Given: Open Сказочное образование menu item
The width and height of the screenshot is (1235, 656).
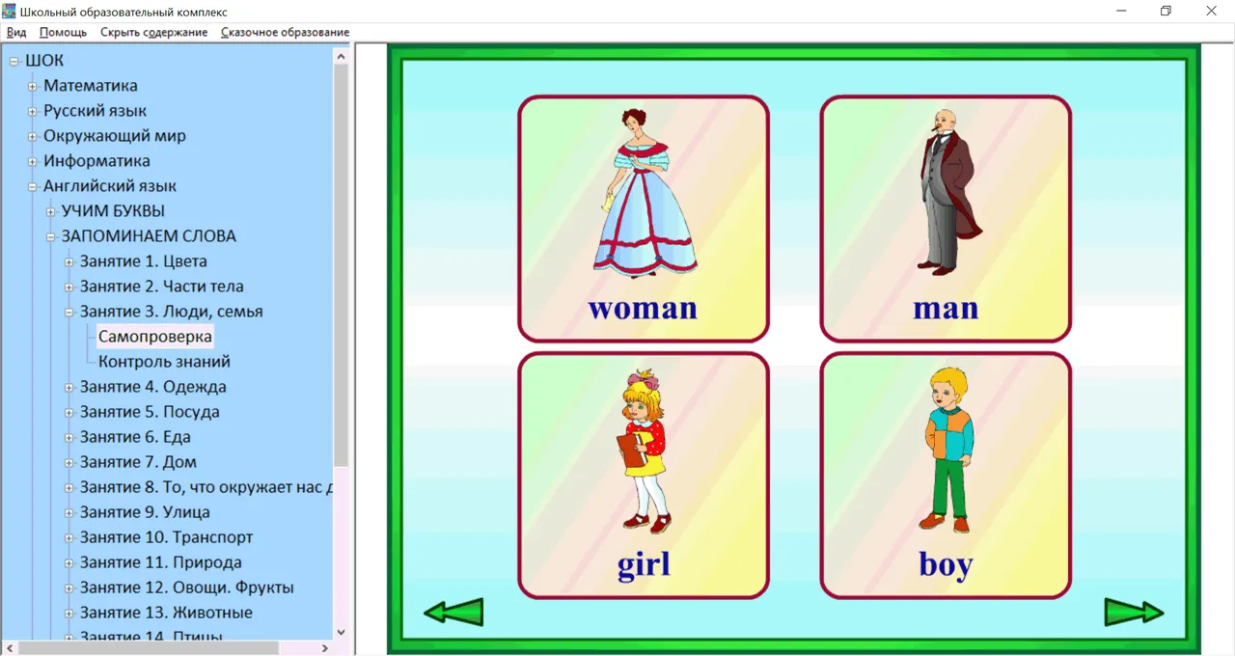Looking at the screenshot, I should [x=285, y=32].
